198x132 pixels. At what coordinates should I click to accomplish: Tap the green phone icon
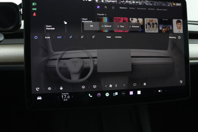click(90, 95)
